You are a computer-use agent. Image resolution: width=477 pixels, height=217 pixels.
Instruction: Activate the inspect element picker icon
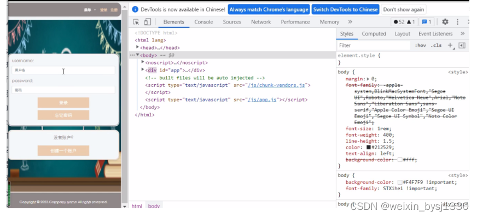(x=136, y=22)
